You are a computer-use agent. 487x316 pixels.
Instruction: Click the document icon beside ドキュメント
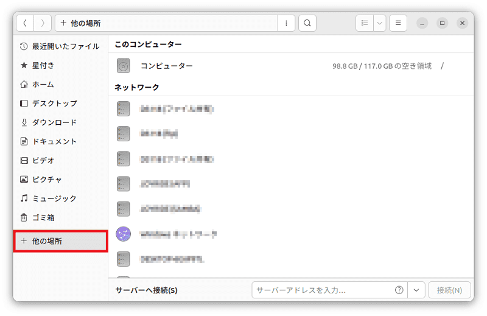coord(24,141)
